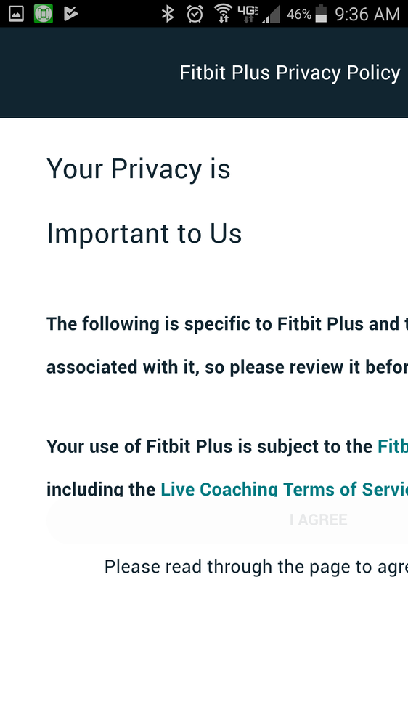Tap the 'Please read through the page' notice

[256, 567]
